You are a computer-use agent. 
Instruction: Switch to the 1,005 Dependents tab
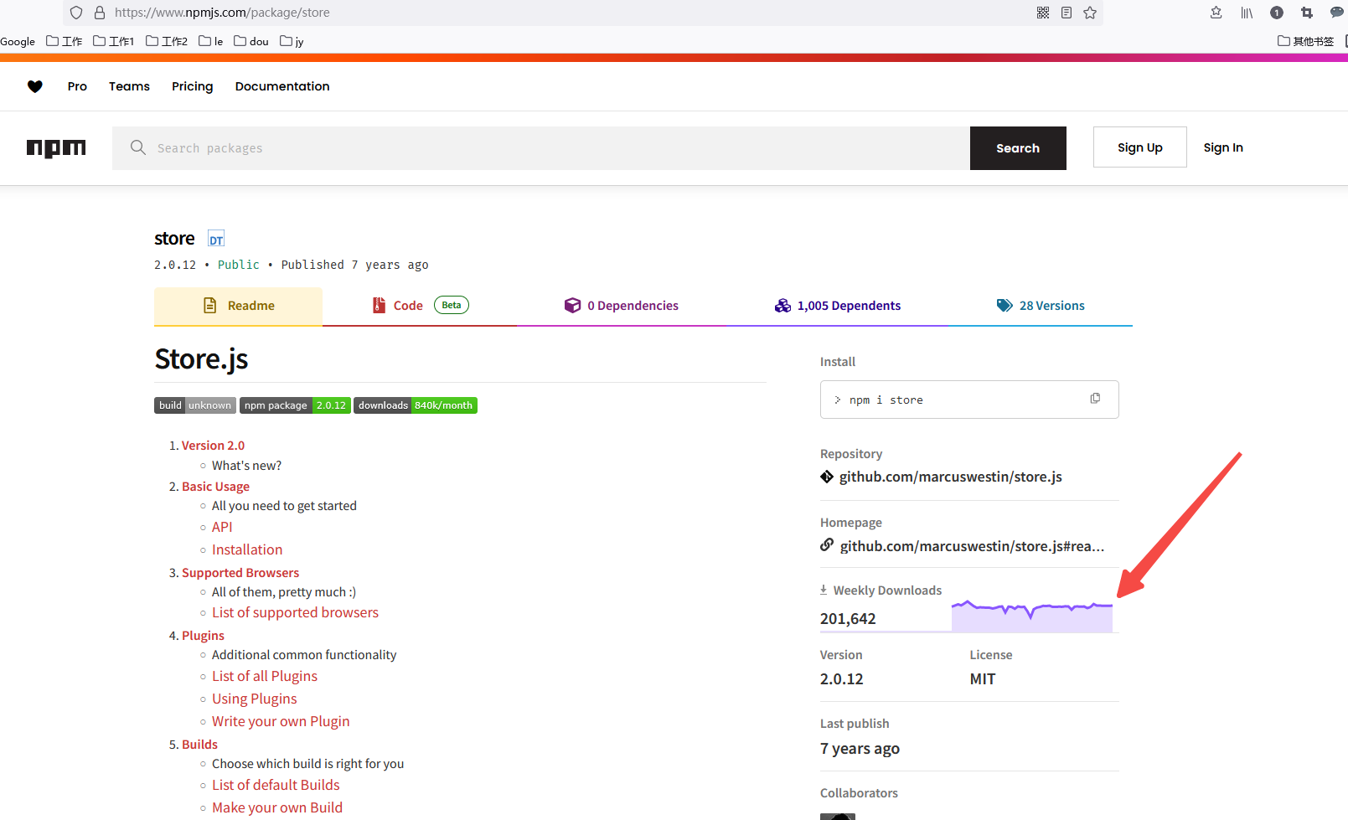(838, 306)
